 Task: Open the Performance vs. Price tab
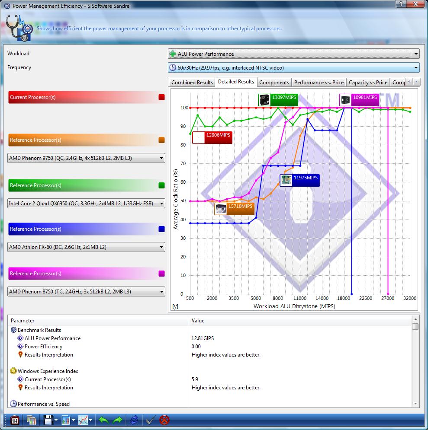tap(319, 82)
